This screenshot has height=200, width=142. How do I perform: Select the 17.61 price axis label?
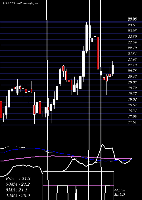click(x=132, y=122)
